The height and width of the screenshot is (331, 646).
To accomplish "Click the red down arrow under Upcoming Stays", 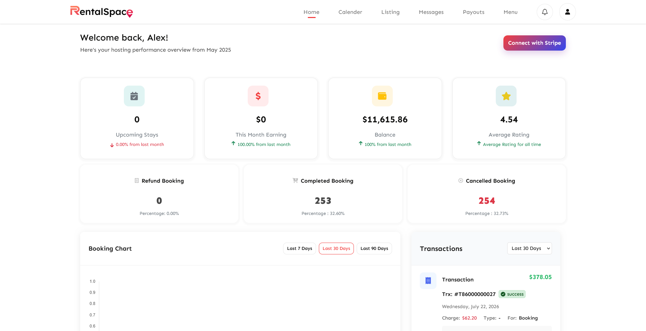I will coord(112,145).
